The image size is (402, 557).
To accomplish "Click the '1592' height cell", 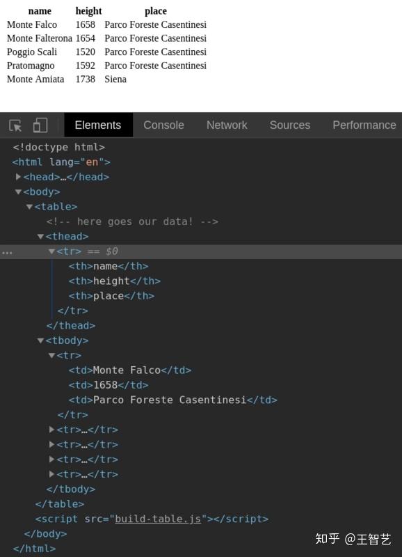I will [86, 65].
